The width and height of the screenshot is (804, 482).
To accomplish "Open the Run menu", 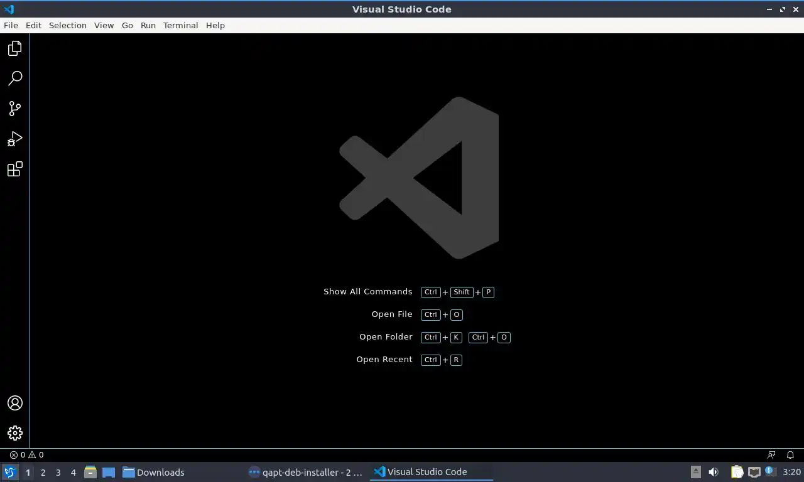I will [148, 25].
